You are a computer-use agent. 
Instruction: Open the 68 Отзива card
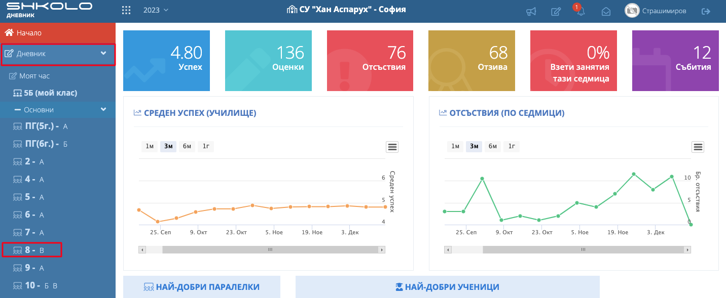[471, 61]
